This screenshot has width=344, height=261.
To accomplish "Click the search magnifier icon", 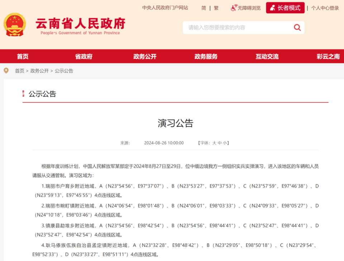I will tap(297, 28).
